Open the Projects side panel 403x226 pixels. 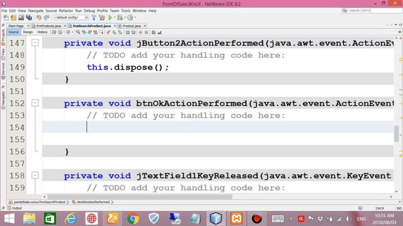point(3,37)
